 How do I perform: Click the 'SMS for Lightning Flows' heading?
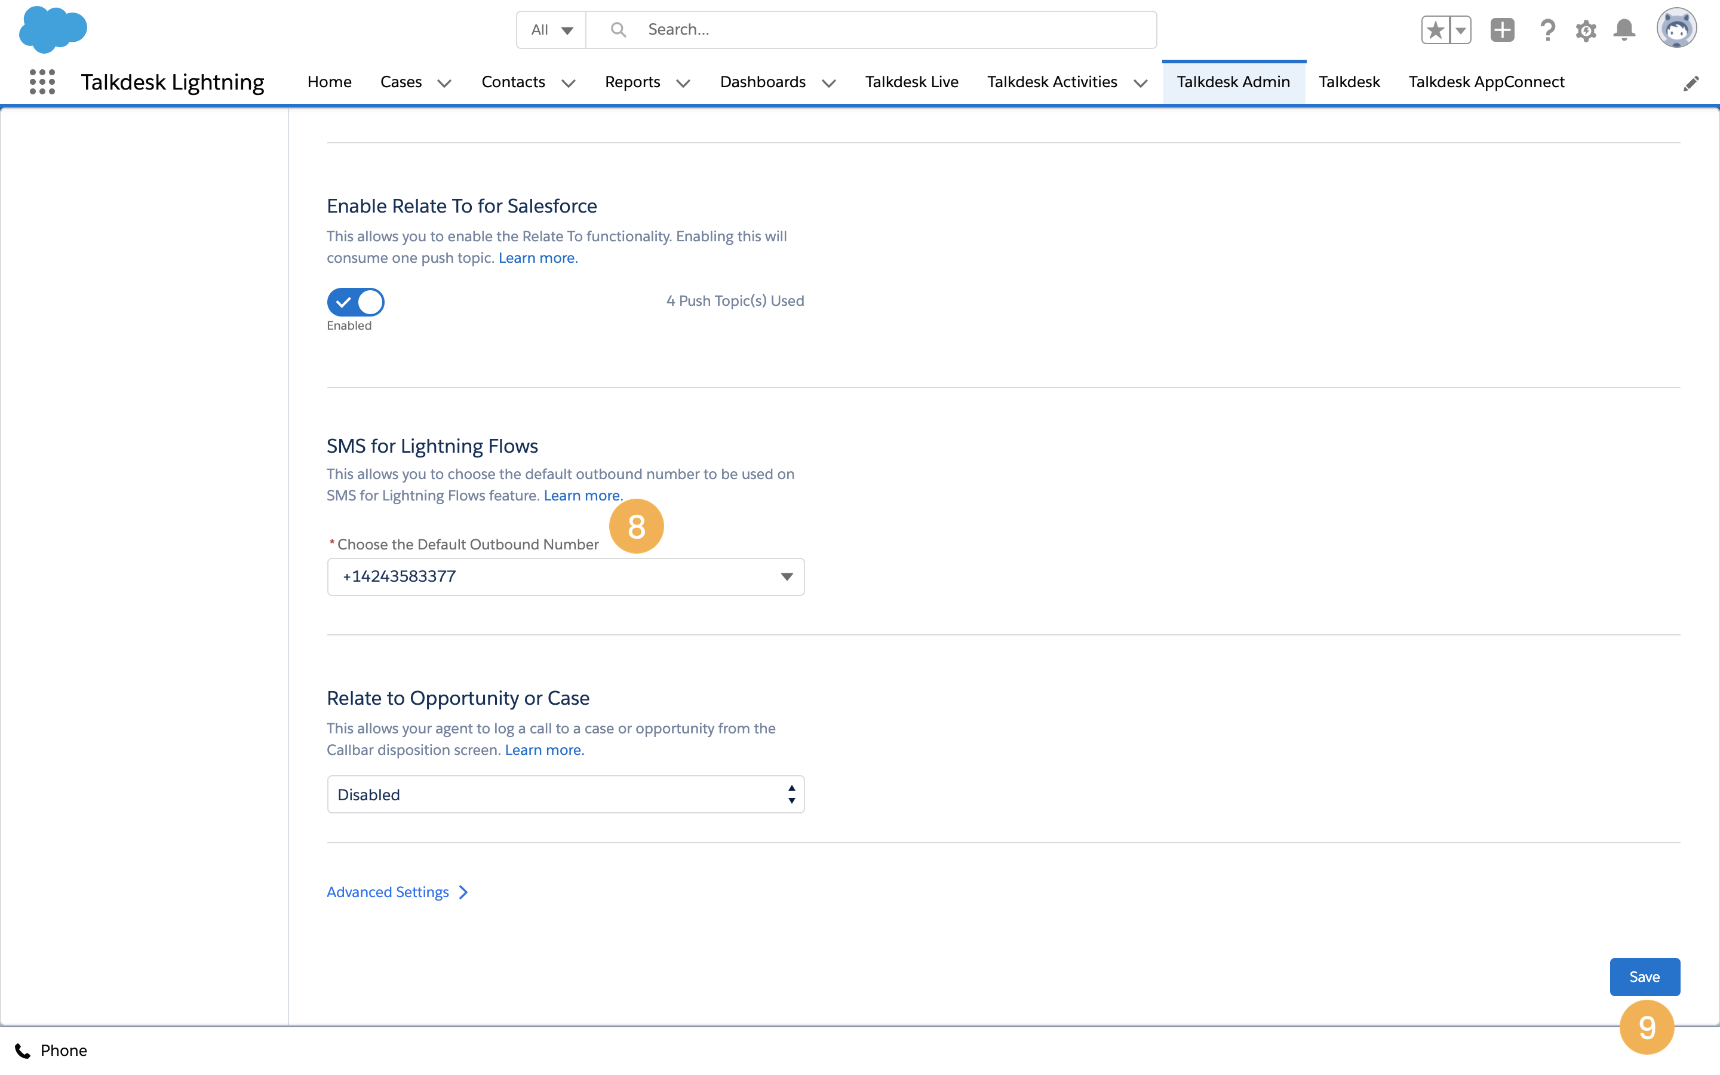coord(432,446)
